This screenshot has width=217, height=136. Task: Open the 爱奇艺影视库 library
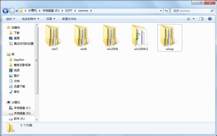click(20, 65)
